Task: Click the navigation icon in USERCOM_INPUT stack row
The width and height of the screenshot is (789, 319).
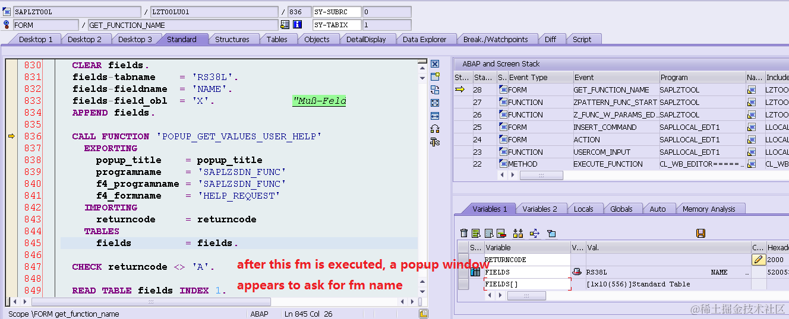Action: pyautogui.click(x=752, y=152)
